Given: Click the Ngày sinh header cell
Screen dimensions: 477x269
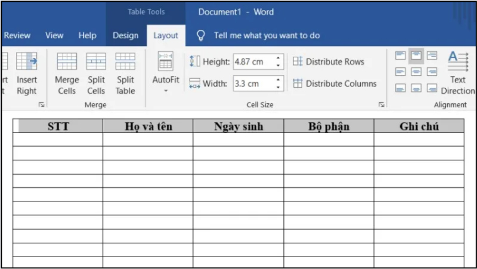Looking at the screenshot, I should 238,126.
